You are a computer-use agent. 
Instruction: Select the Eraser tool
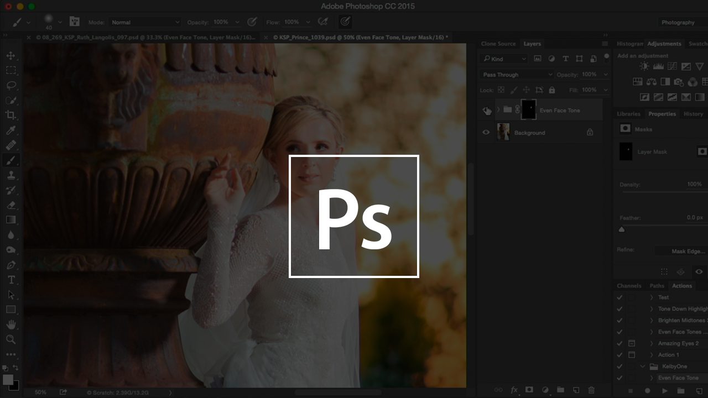point(11,205)
